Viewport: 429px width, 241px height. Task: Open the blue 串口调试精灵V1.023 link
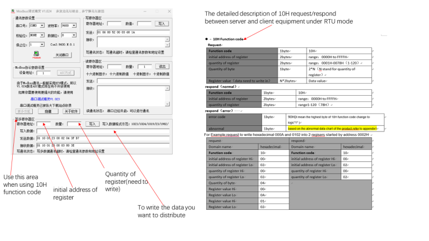(45, 99)
